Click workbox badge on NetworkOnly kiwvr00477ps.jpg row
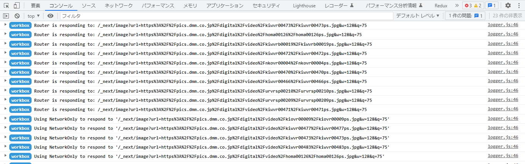The image size is (525, 164). click(x=20, y=128)
